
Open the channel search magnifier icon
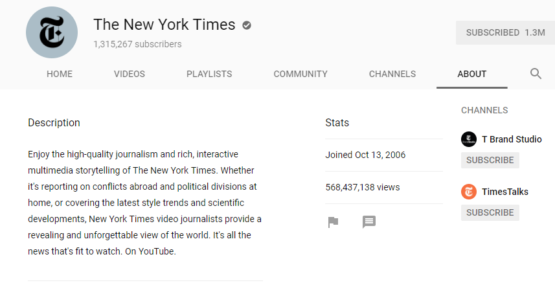pyautogui.click(x=536, y=74)
